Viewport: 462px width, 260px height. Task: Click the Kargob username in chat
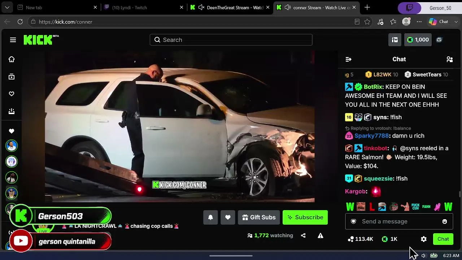pyautogui.click(x=355, y=192)
